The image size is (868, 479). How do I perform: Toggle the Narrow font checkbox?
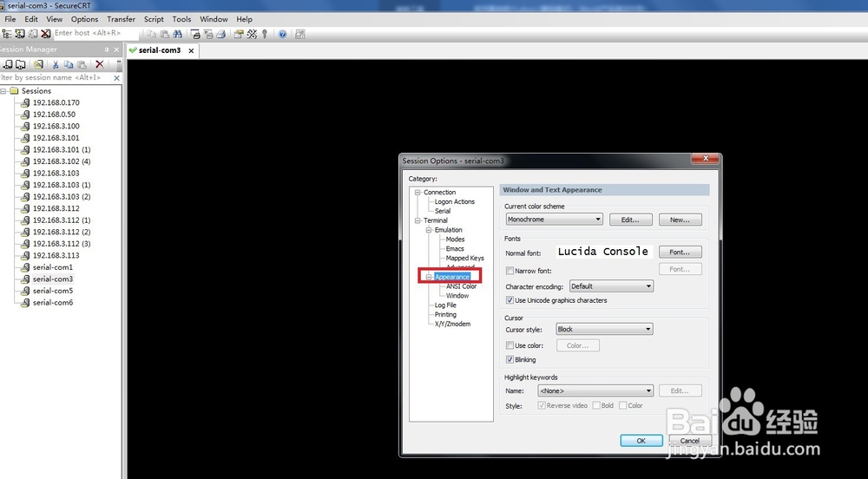click(510, 271)
